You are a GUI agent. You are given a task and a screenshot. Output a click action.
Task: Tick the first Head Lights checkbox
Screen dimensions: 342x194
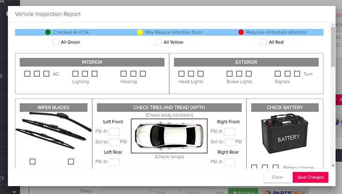[x=181, y=74]
